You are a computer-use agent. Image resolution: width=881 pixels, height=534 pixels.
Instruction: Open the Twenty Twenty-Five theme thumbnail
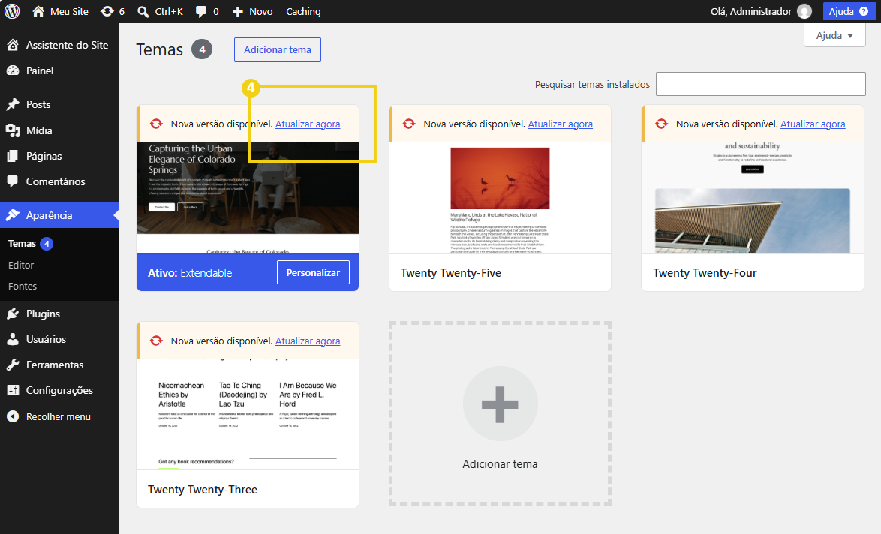500,197
